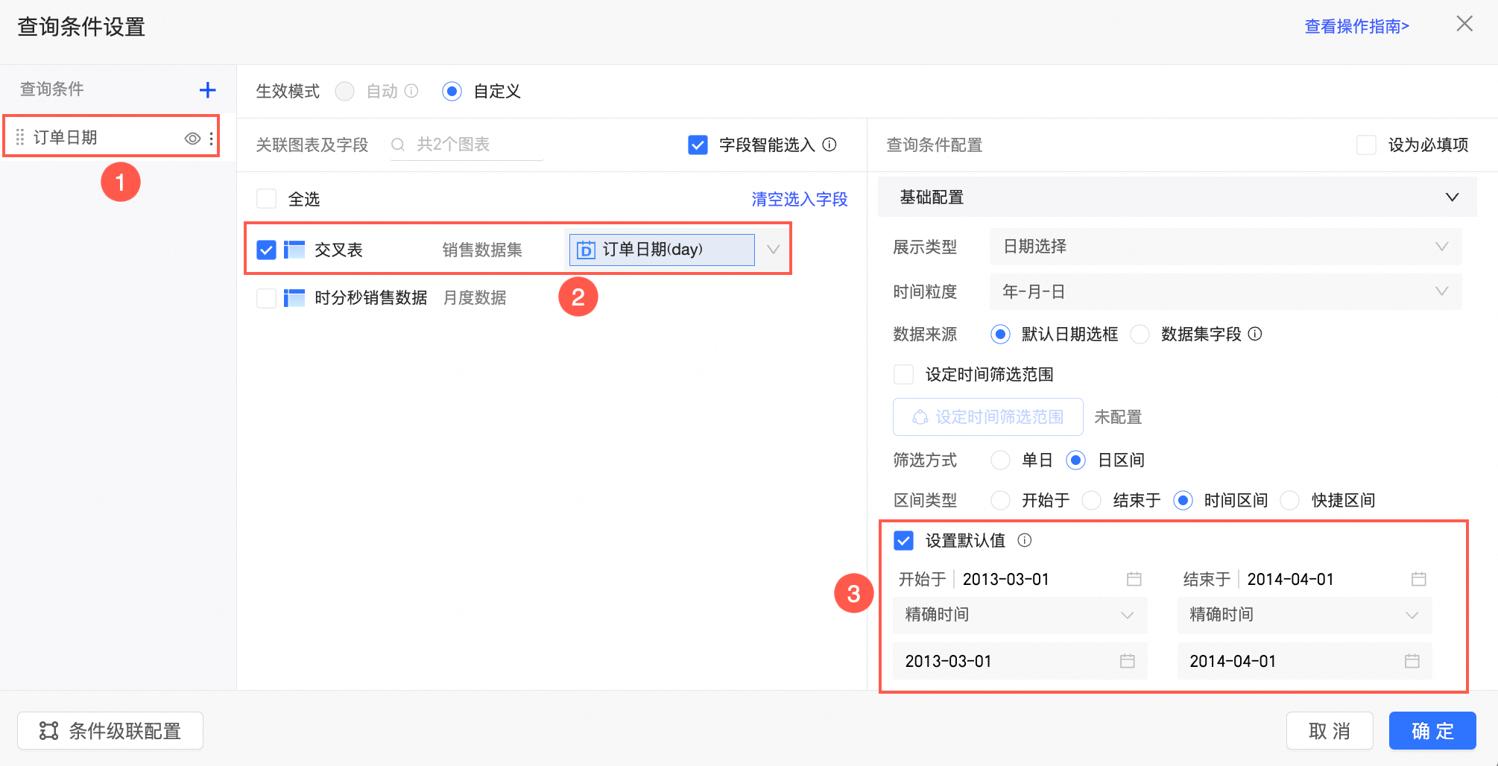Open the start 精确时间 dropdown
This screenshot has width=1498, height=766.
coord(1020,615)
